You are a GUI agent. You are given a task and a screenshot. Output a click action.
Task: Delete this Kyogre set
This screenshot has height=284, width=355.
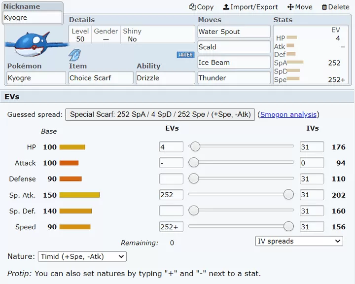tap(336, 7)
